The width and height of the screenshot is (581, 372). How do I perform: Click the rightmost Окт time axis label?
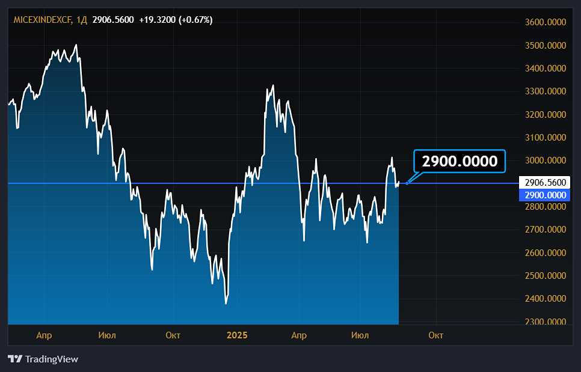(435, 335)
